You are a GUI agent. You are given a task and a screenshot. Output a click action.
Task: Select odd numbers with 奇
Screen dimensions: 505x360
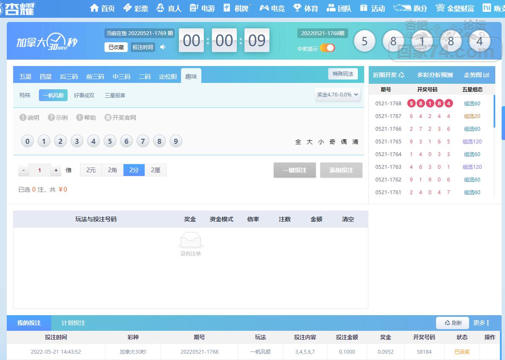332,142
